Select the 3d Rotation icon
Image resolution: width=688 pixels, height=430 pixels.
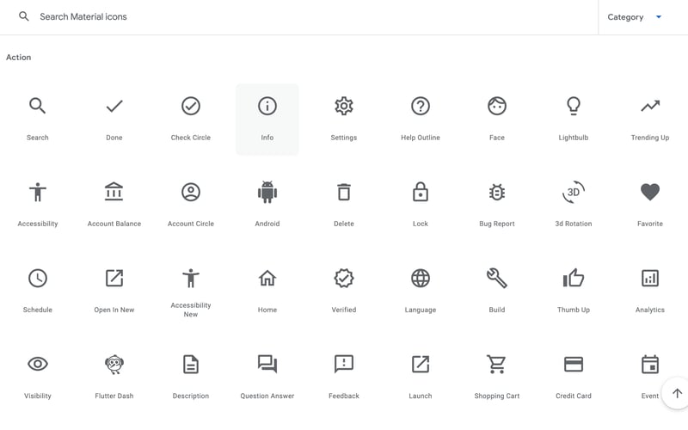[574, 192]
